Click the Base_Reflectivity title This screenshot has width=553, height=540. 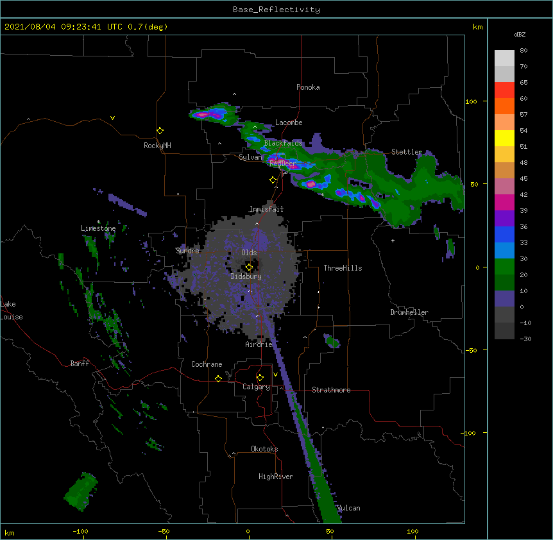(276, 10)
